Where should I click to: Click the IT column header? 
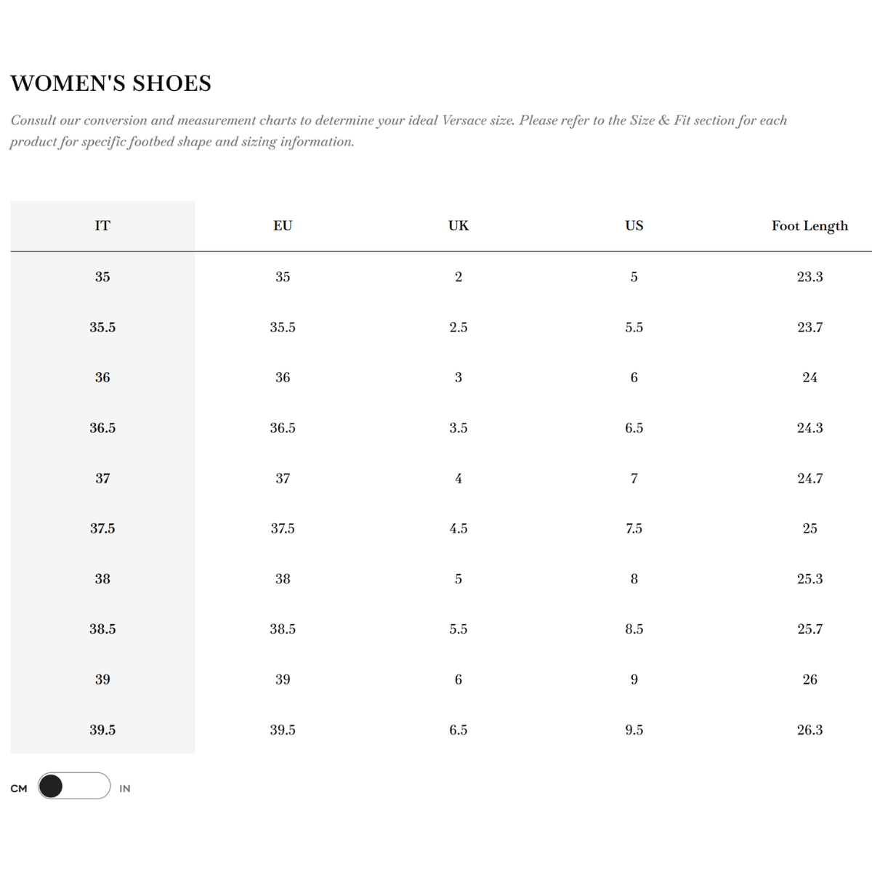click(102, 225)
